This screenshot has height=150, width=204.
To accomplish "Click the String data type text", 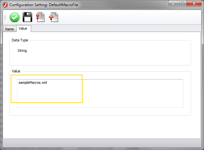I will pos(22,51).
